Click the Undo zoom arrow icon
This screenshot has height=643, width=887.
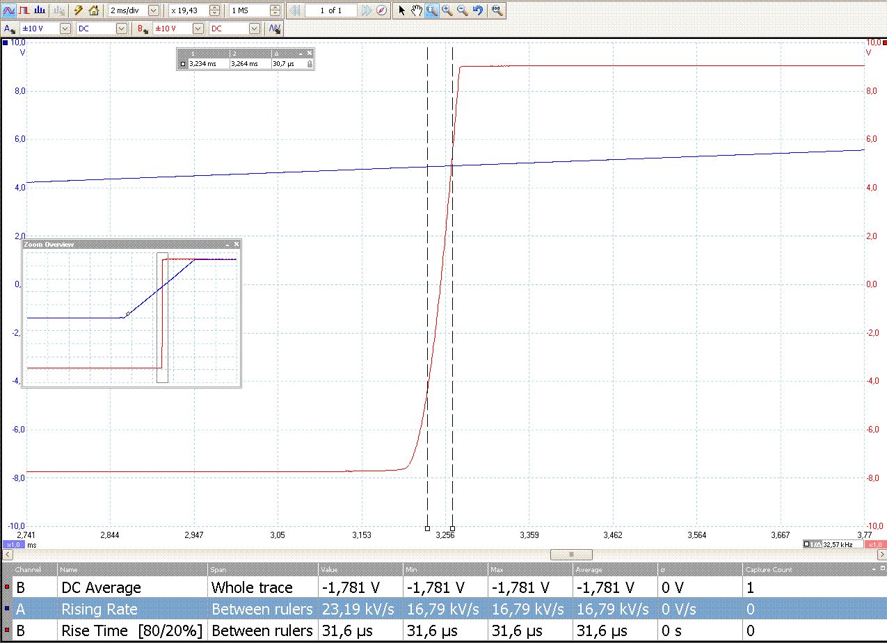478,10
